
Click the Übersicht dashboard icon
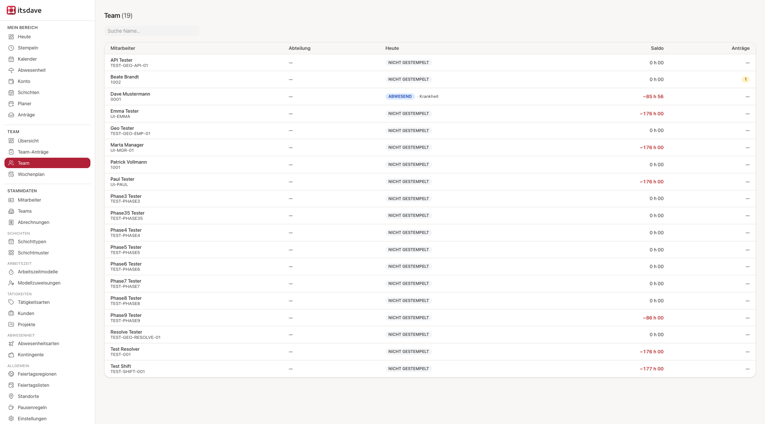click(x=11, y=141)
